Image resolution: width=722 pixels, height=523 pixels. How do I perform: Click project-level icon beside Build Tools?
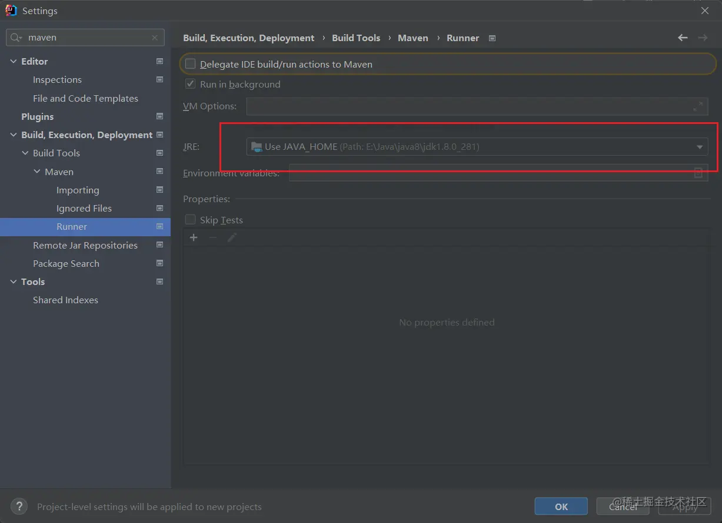coord(159,153)
